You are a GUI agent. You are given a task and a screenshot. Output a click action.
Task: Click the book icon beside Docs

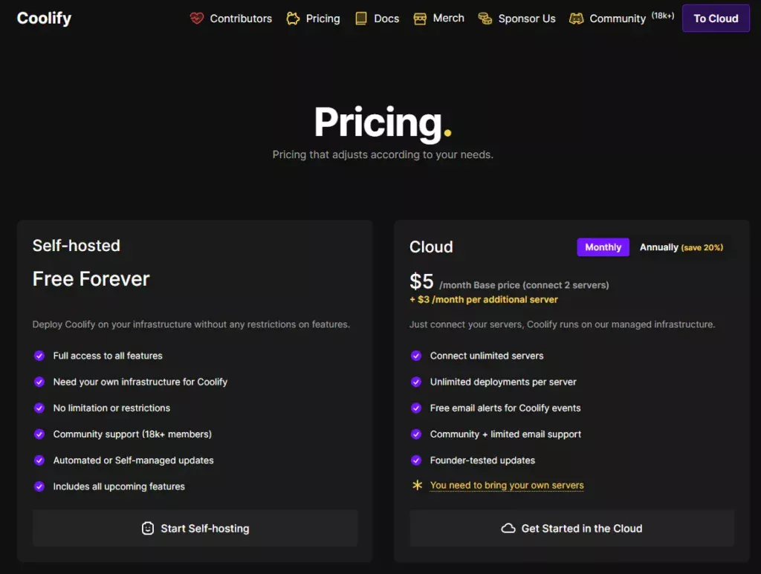point(360,19)
